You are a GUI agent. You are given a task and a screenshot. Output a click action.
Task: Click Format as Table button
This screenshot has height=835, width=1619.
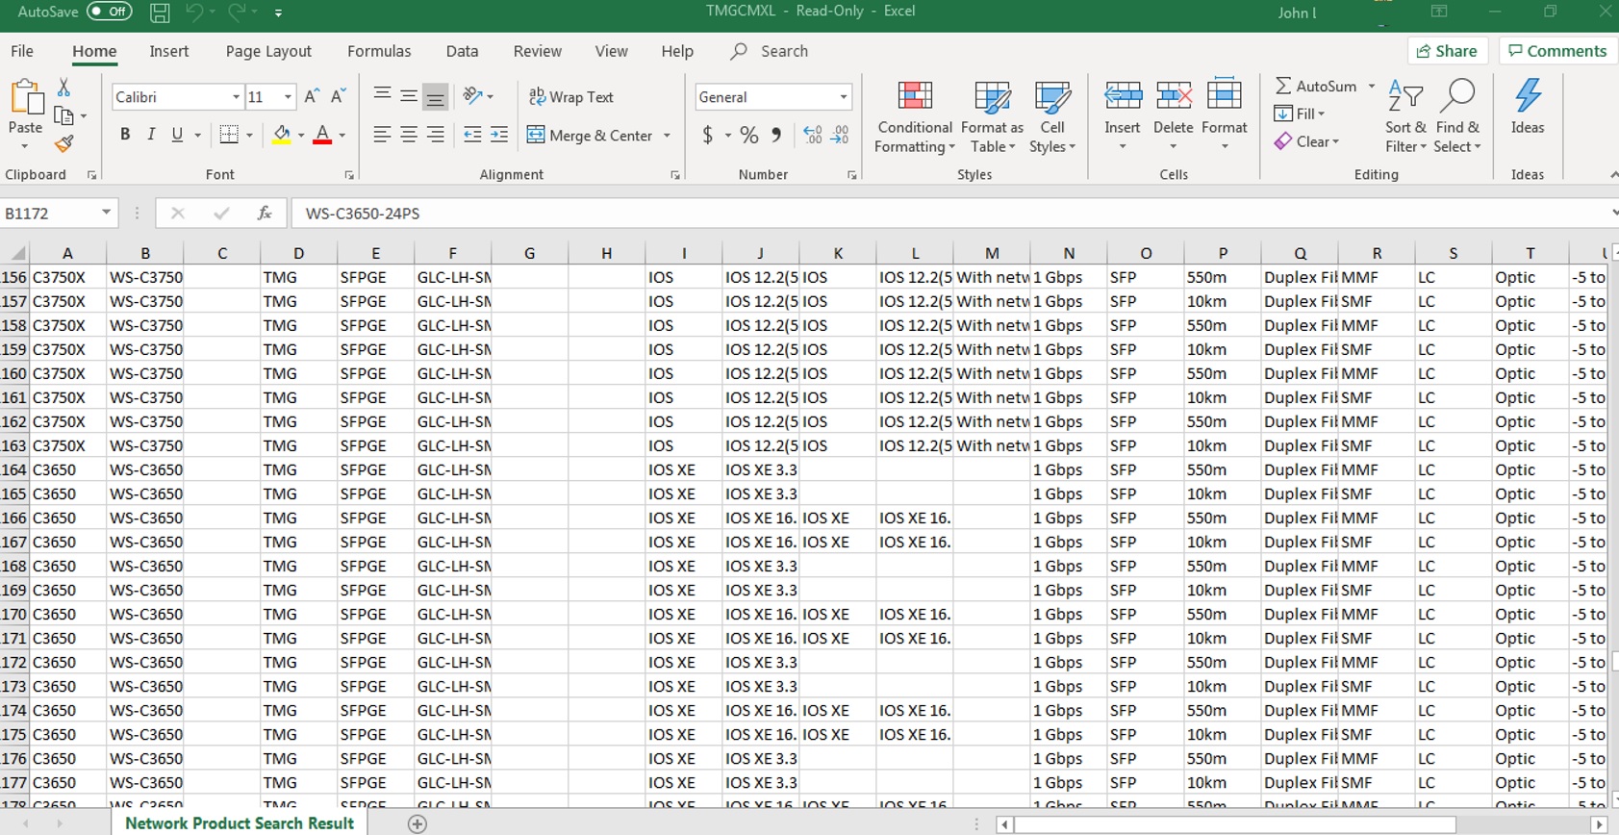pyautogui.click(x=992, y=116)
